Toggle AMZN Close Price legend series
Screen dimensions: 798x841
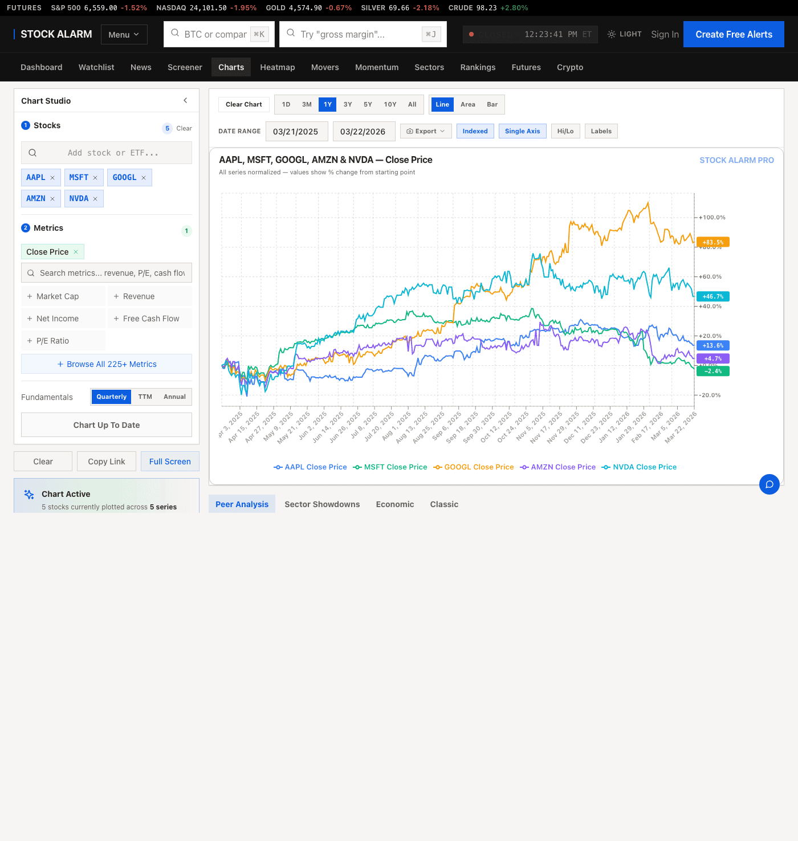click(x=557, y=467)
